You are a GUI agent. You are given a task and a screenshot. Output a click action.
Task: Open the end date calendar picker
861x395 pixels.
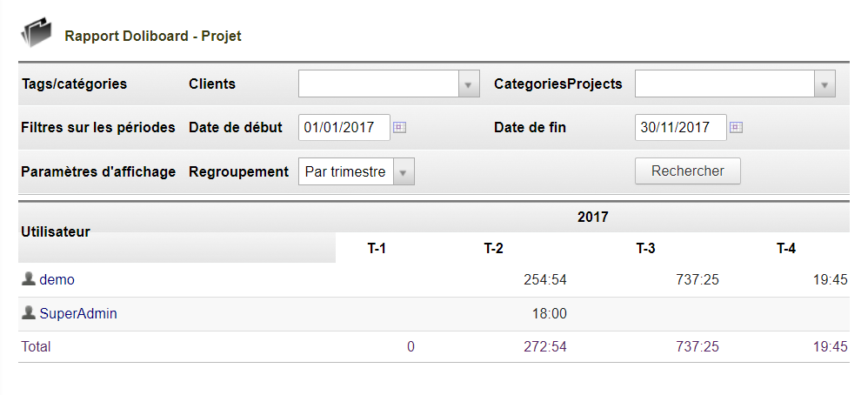[736, 127]
